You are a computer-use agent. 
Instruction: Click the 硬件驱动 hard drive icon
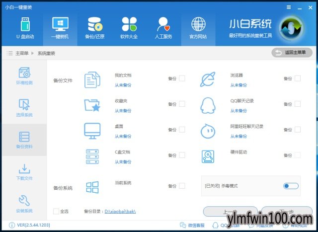[208, 156]
